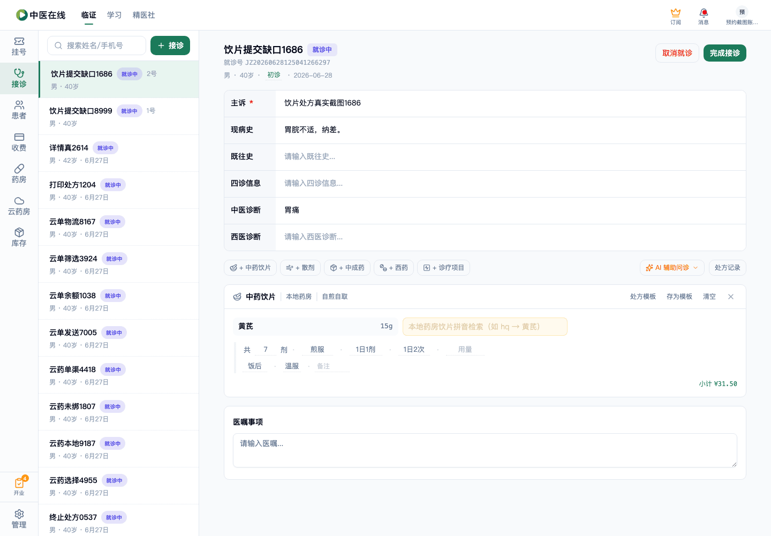The height and width of the screenshot is (536, 771).
Task: Edit the dose count 7 field
Action: [x=266, y=350]
